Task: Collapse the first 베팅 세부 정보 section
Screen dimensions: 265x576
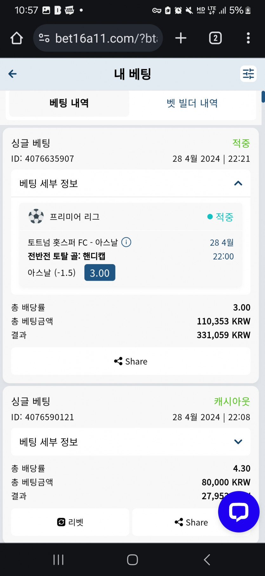Action: click(238, 183)
